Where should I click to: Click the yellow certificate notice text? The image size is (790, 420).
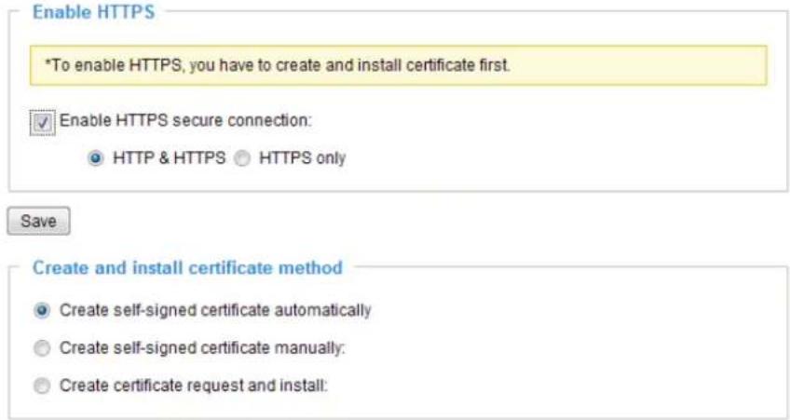coord(278,65)
